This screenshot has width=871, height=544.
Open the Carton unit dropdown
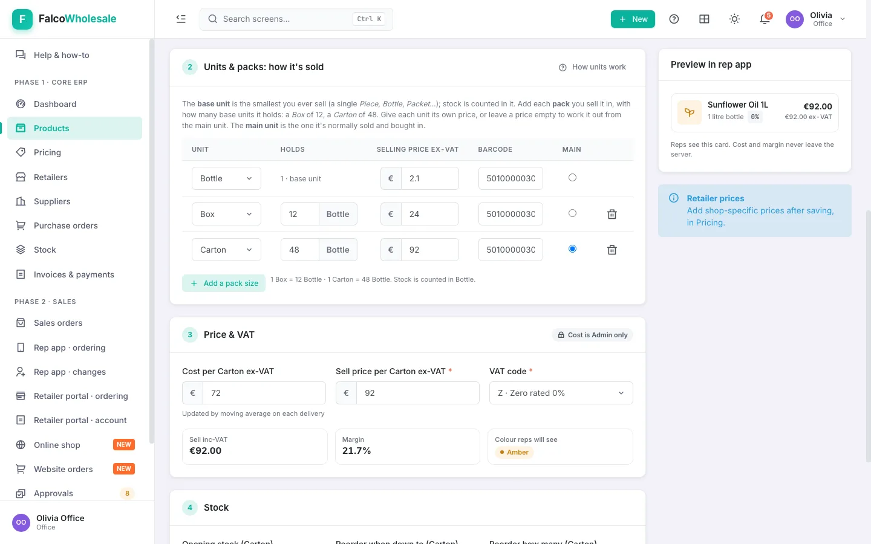[x=226, y=250]
